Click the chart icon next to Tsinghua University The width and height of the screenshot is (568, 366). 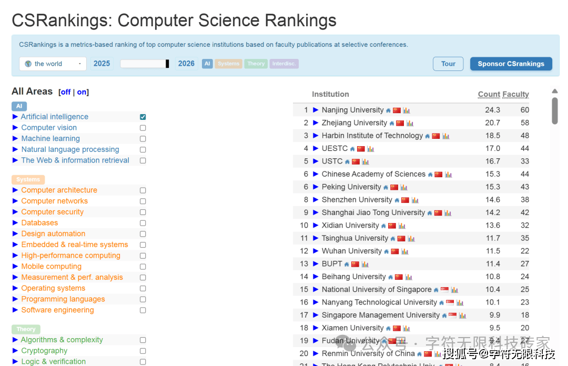411,239
